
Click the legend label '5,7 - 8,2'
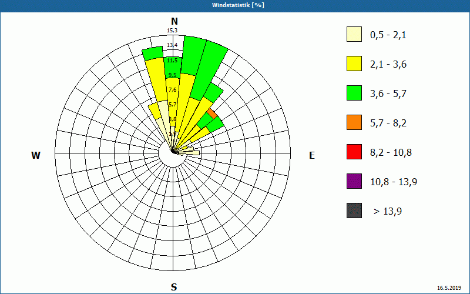click(388, 123)
